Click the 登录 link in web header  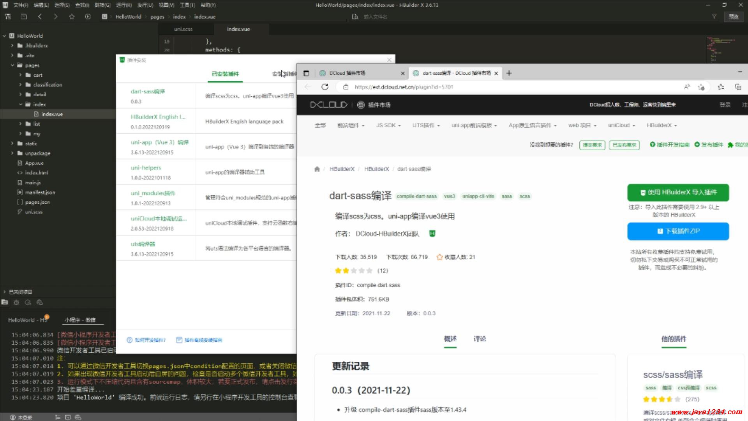tap(725, 104)
